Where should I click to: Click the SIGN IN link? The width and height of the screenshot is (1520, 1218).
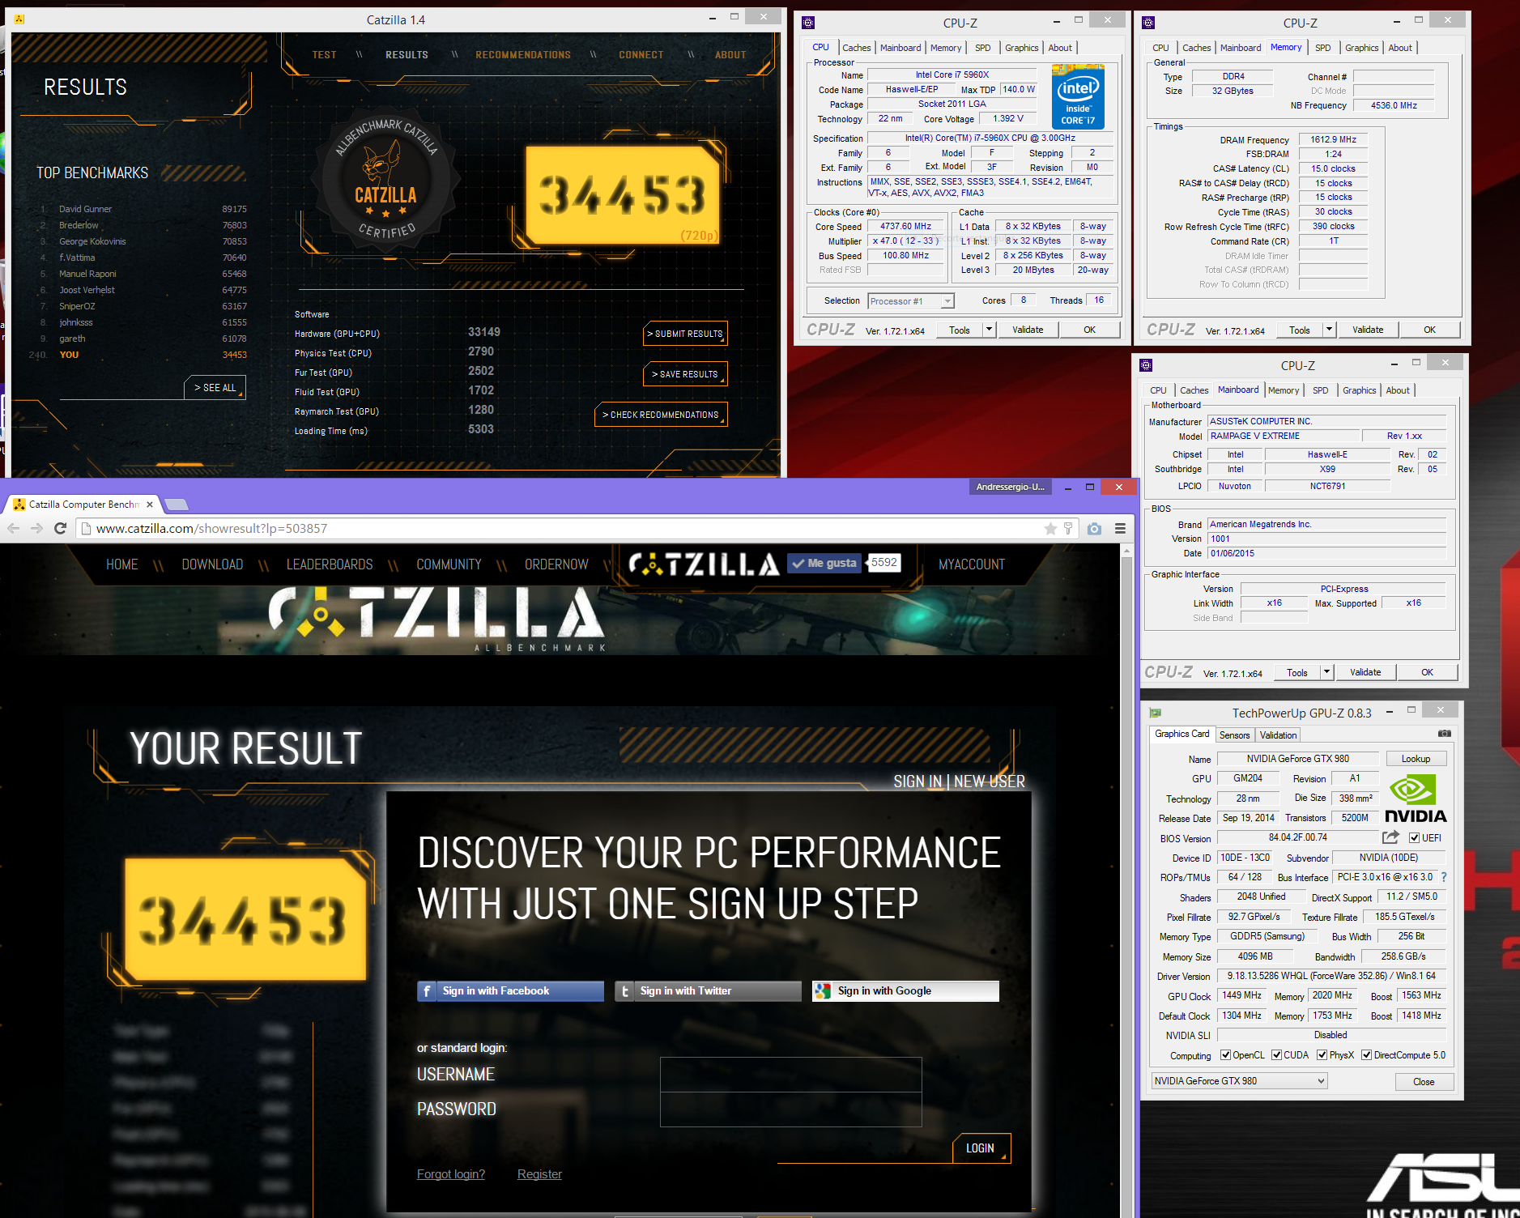pos(918,781)
